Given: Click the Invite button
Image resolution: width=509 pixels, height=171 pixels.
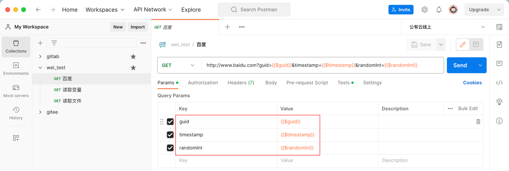Looking at the screenshot, I should click(401, 10).
